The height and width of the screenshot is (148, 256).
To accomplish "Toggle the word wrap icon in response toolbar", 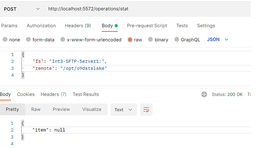I will [146, 110].
